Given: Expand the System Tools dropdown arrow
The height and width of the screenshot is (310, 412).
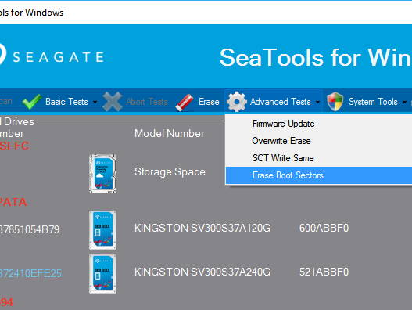Looking at the screenshot, I should pyautogui.click(x=405, y=102).
